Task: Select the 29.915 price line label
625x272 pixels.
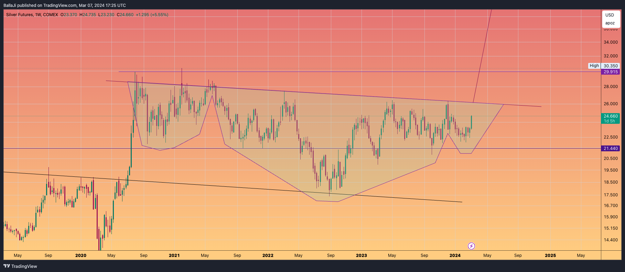Action: click(611, 72)
